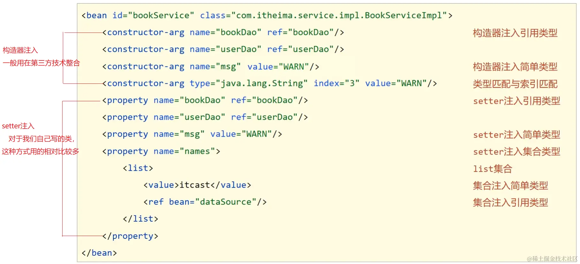Click the annotation 构造器注入引用类型
Viewport: 580px width, 264px height.
[515, 33]
